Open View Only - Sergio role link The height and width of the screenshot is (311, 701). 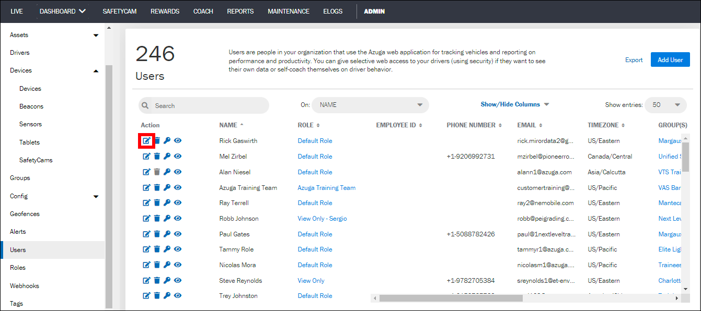point(323,219)
